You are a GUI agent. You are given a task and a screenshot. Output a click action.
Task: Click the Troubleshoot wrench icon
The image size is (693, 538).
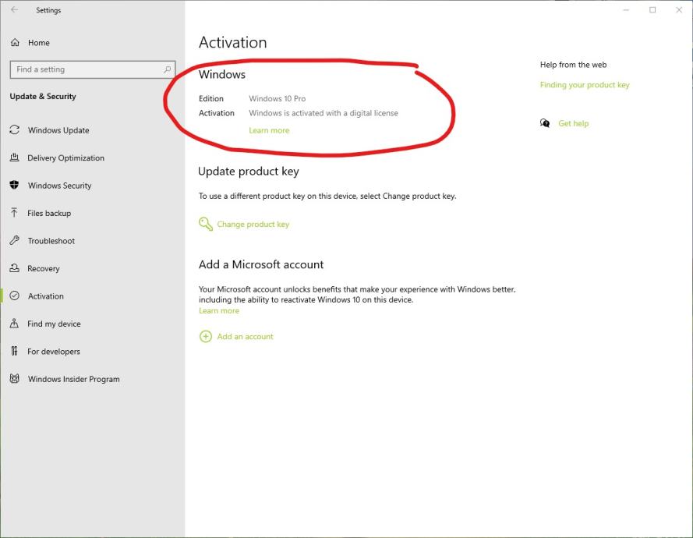[14, 241]
